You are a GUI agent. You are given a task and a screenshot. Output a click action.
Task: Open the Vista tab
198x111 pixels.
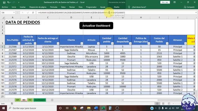[x=80, y=7]
